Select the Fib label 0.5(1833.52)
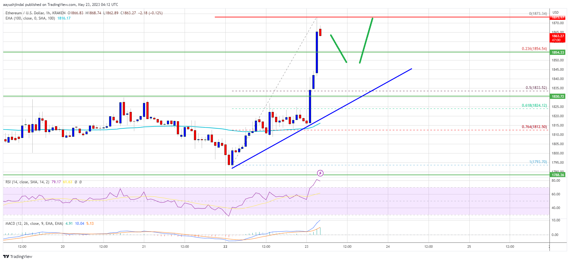This screenshot has height=262, width=570. coord(536,88)
